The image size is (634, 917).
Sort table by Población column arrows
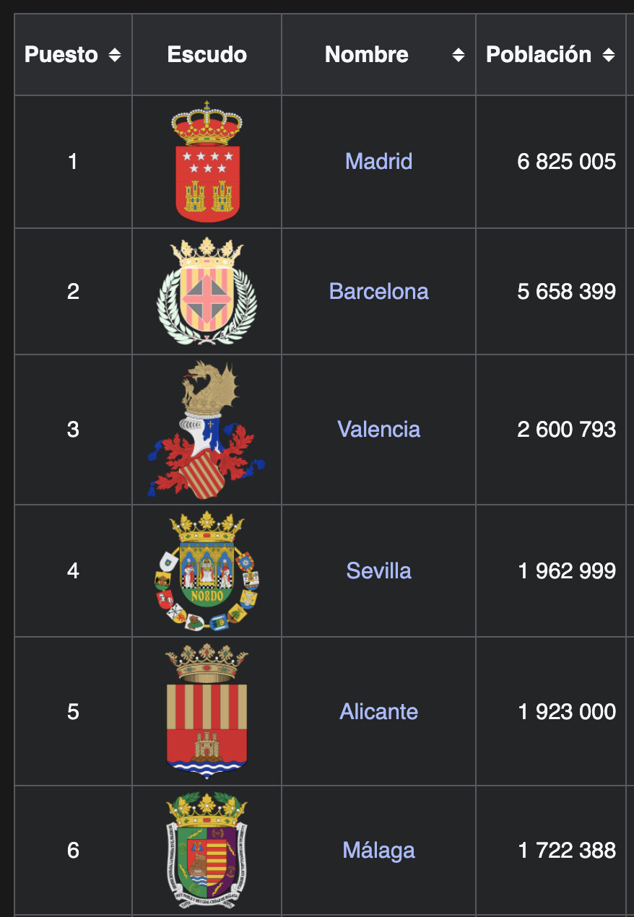(608, 55)
